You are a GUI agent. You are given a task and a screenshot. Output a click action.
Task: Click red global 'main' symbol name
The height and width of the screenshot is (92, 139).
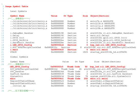(x=13, y=79)
